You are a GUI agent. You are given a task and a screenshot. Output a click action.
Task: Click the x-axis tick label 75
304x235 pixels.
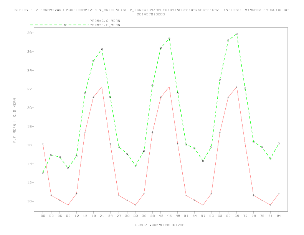(254, 216)
